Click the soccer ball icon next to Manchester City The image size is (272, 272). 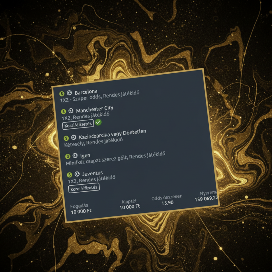(71, 110)
